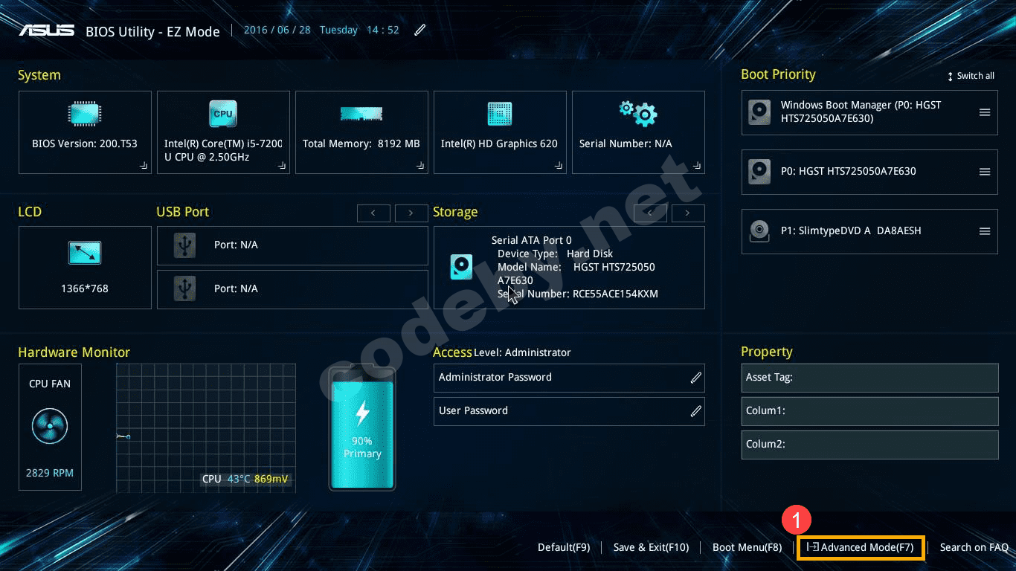The image size is (1016, 571).
Task: Open Boot Menu(F8)
Action: coord(747,547)
